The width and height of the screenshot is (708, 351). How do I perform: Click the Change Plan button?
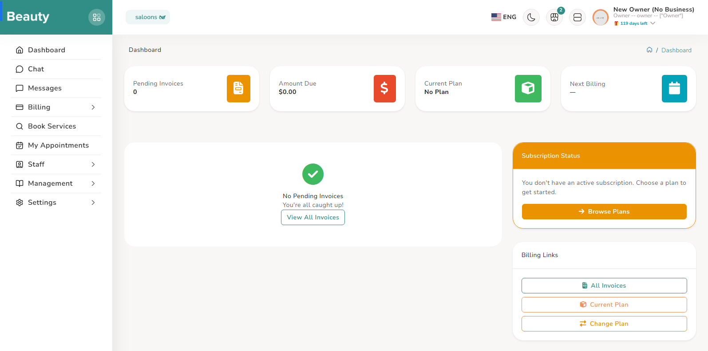coord(604,324)
